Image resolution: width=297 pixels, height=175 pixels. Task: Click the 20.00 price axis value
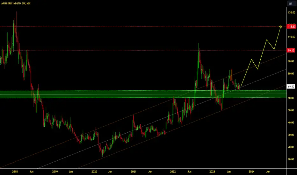tap(291, 147)
